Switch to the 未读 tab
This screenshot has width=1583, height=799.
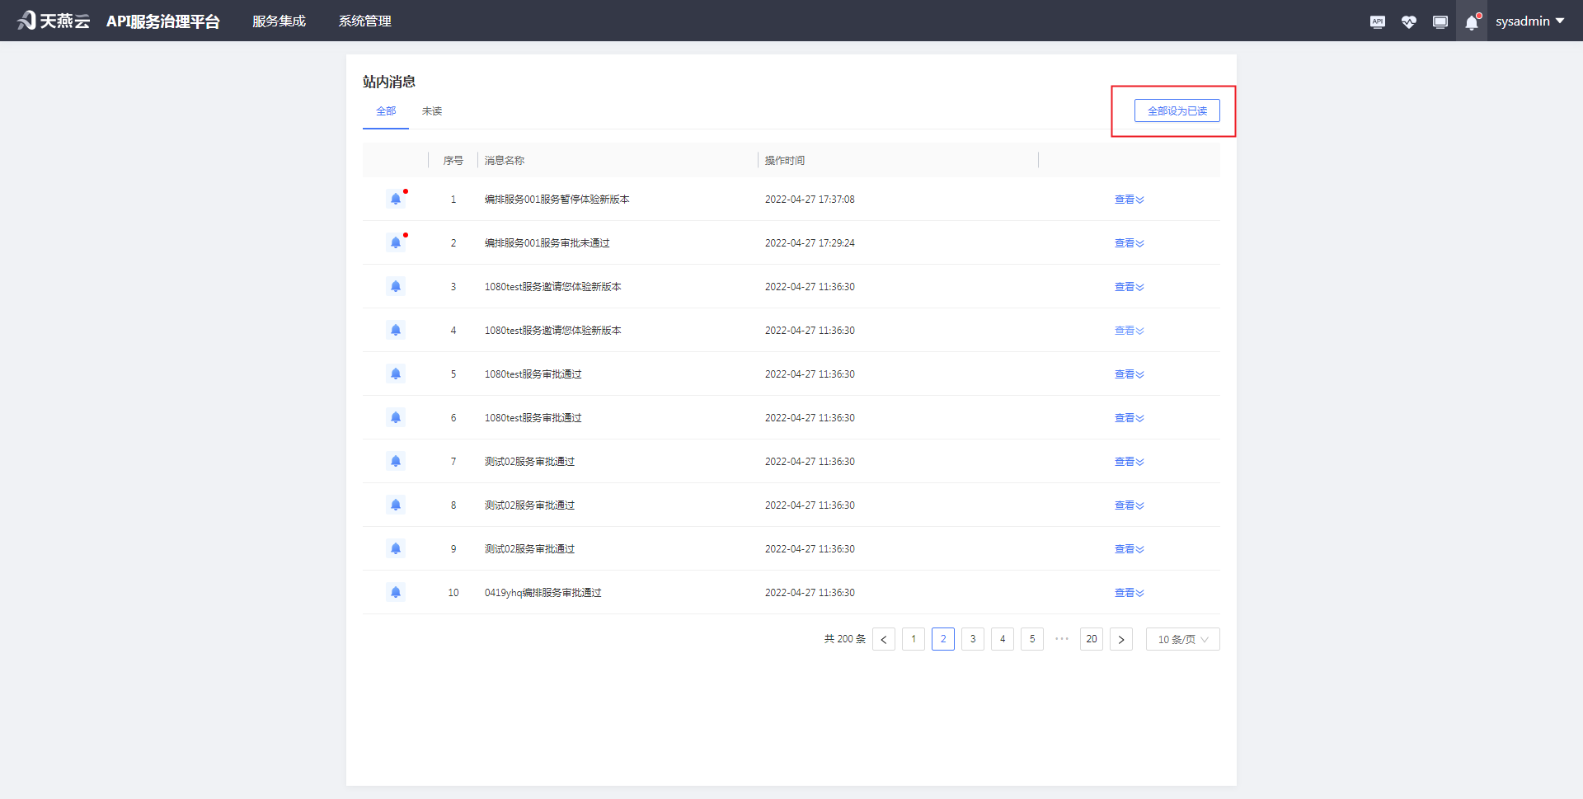[x=431, y=110]
